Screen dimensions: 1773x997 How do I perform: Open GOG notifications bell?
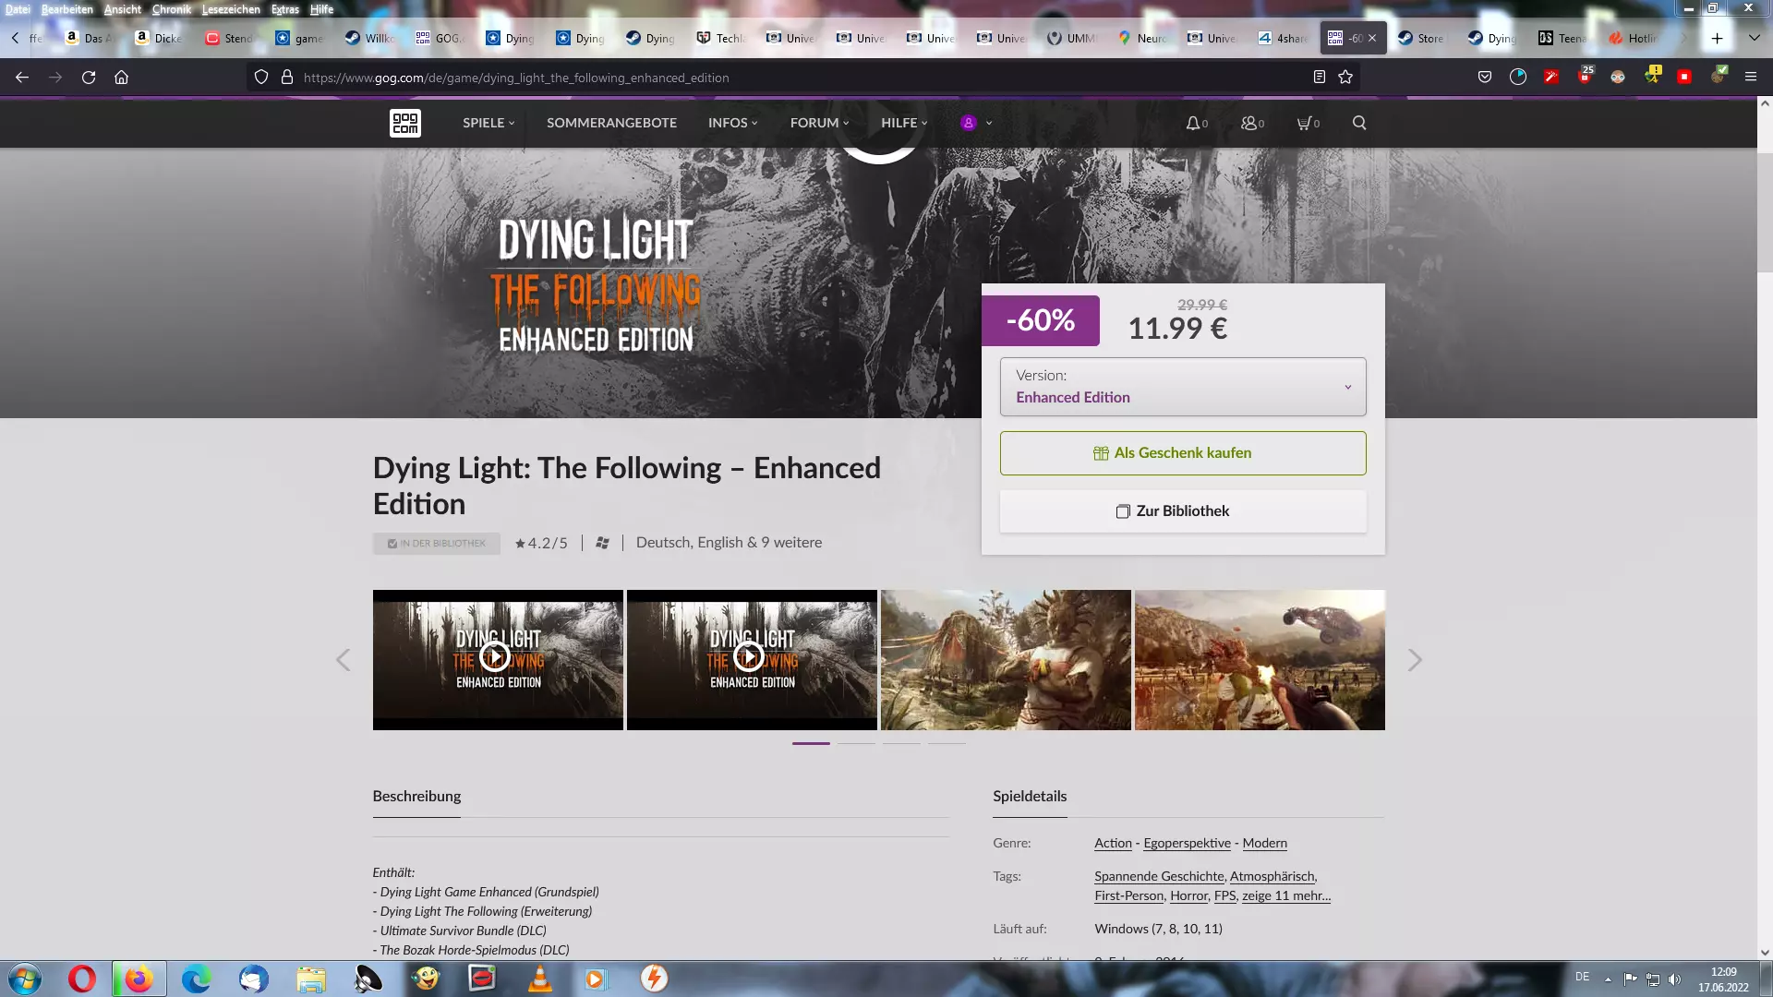pyautogui.click(x=1197, y=123)
